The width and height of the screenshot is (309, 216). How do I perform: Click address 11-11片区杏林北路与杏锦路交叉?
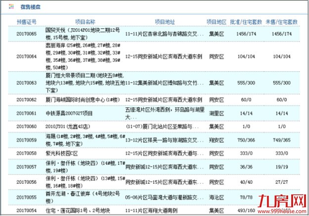click(164, 34)
